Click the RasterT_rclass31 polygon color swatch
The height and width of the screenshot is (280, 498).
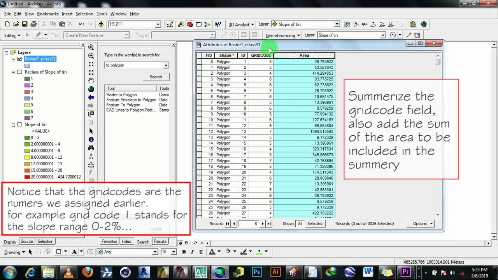tap(27, 66)
